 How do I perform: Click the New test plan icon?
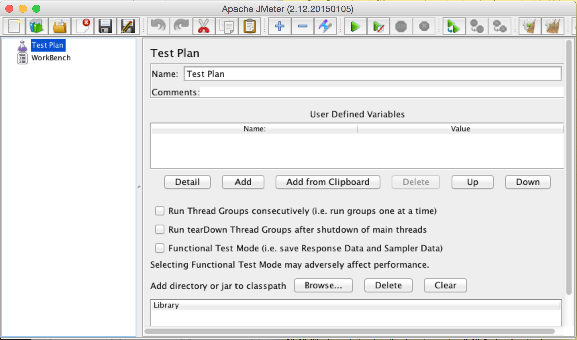[14, 26]
